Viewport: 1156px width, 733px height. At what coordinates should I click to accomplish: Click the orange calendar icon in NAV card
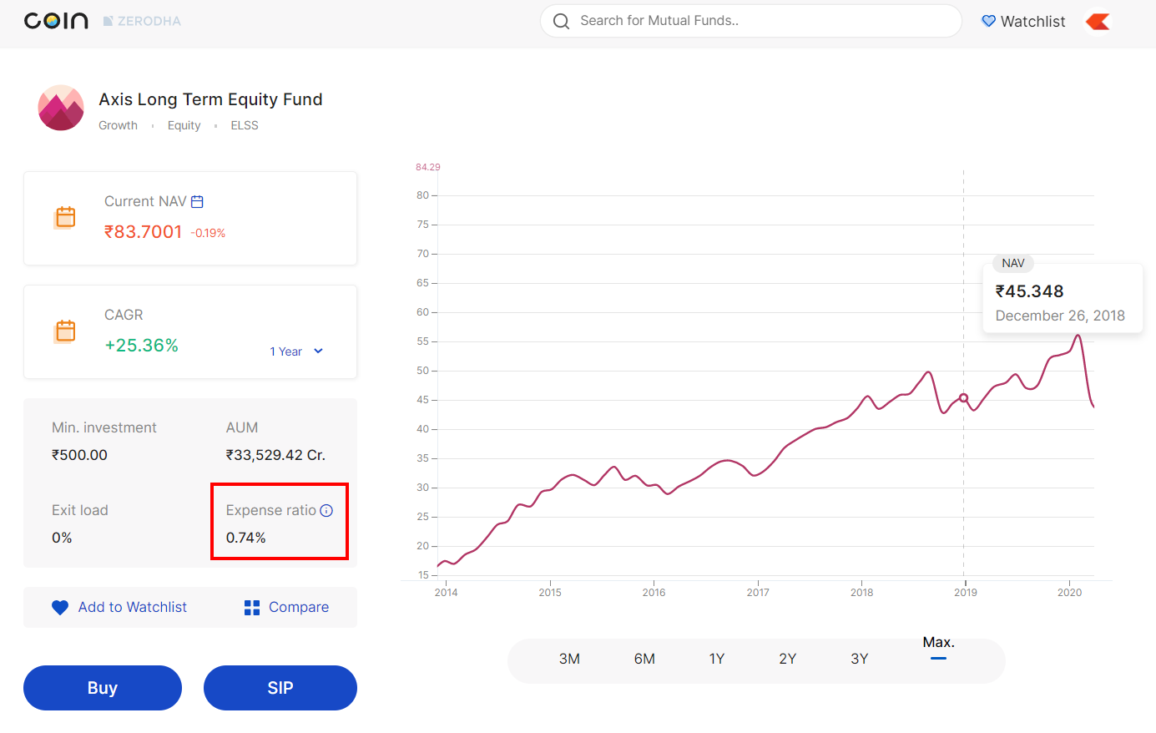point(65,217)
